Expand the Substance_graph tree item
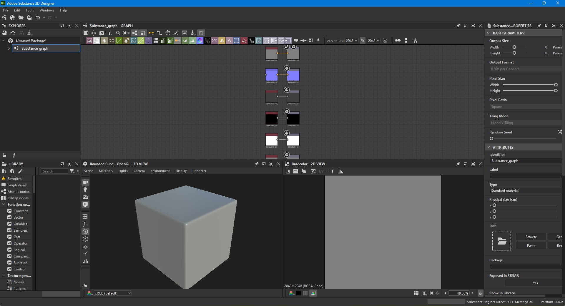The height and width of the screenshot is (306, 565). [x=9, y=48]
